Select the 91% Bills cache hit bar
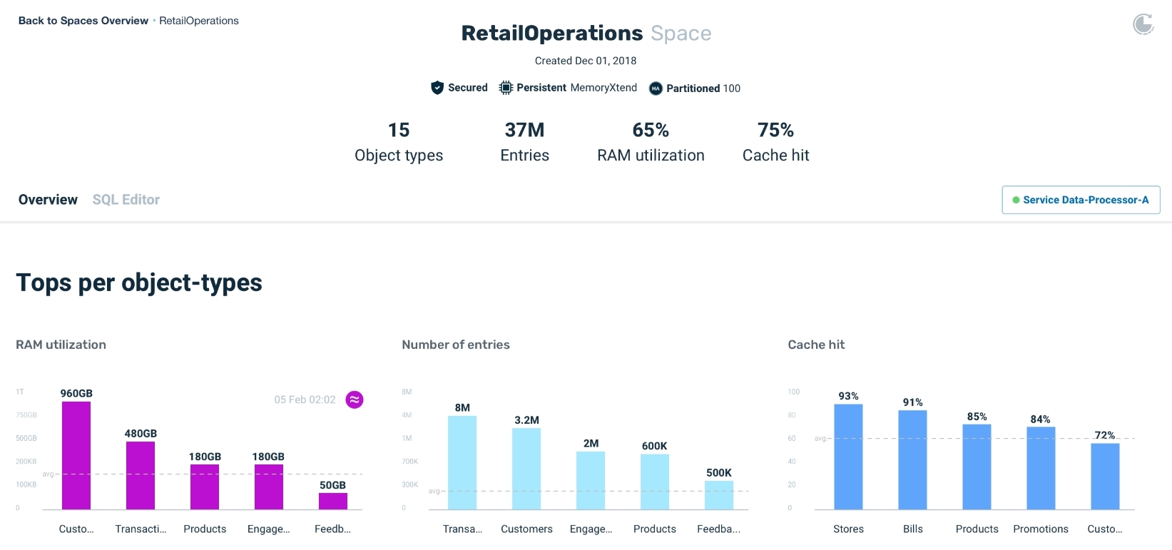This screenshot has height=550, width=1172. click(x=912, y=459)
